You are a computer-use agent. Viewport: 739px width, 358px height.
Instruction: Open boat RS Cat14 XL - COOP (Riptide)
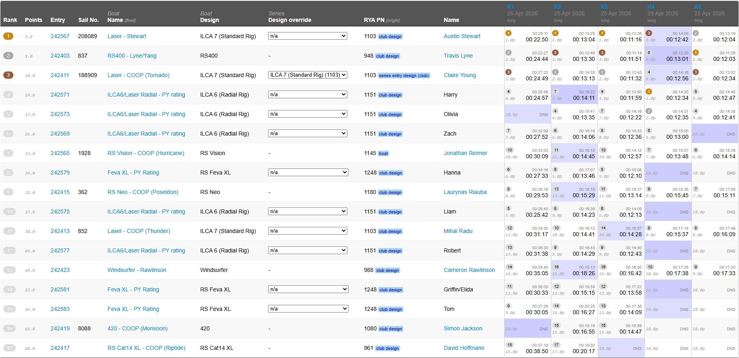coord(146,348)
